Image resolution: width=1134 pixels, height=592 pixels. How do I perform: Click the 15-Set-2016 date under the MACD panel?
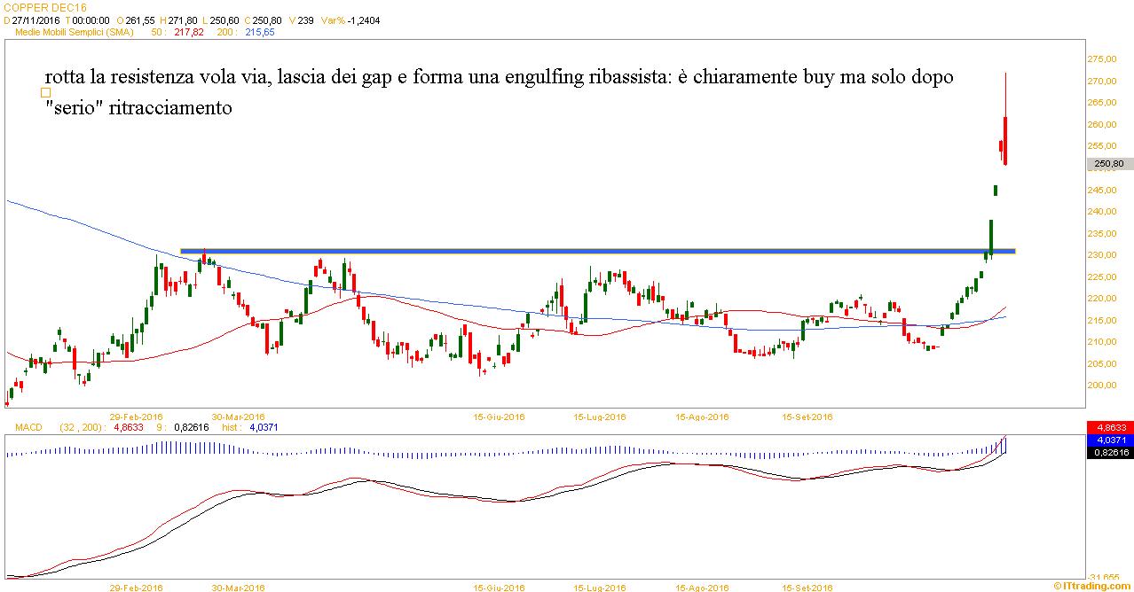coord(807,588)
